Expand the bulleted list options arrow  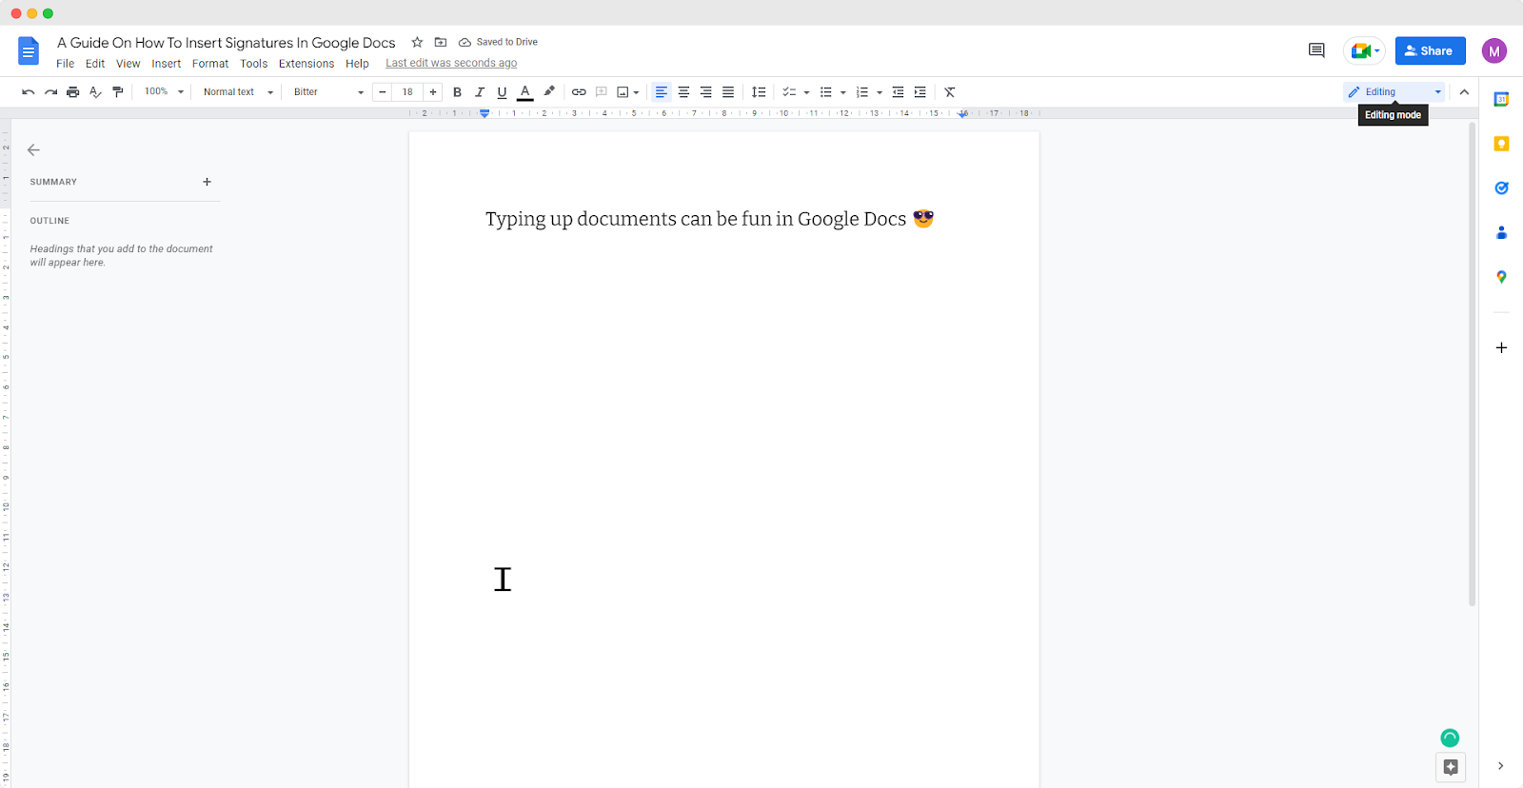tap(843, 92)
